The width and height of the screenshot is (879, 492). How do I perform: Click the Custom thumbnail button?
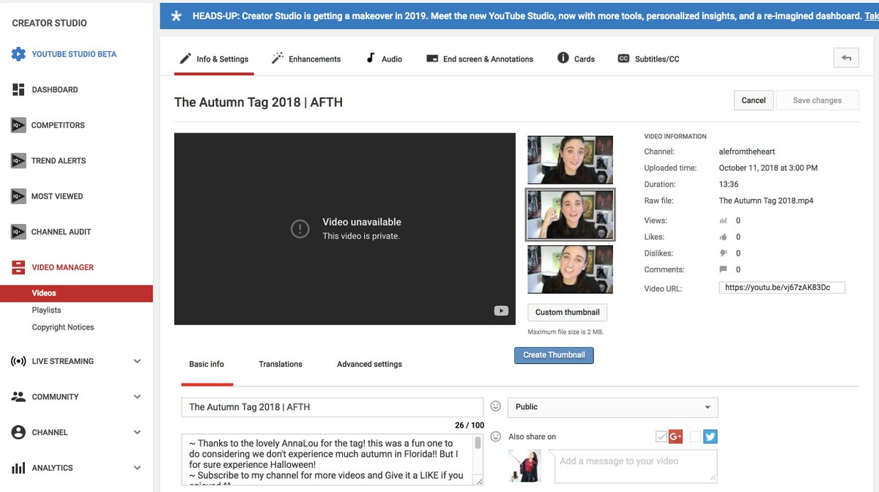click(x=568, y=312)
